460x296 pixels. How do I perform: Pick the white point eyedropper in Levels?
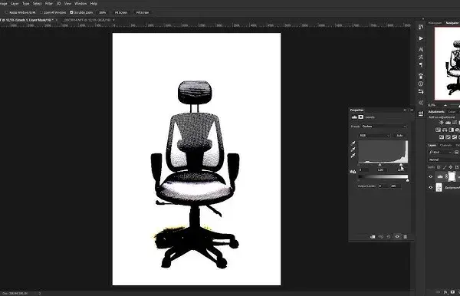click(x=353, y=156)
